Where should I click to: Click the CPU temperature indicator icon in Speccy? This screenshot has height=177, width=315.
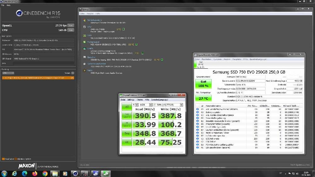tap(123, 29)
